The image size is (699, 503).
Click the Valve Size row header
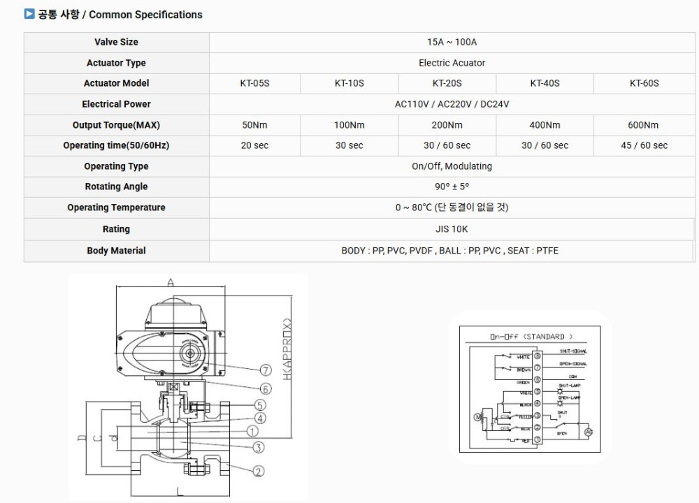coord(116,42)
